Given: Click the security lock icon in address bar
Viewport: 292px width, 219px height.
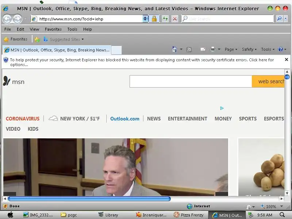Looking at the screenshot, I should (x=154, y=19).
